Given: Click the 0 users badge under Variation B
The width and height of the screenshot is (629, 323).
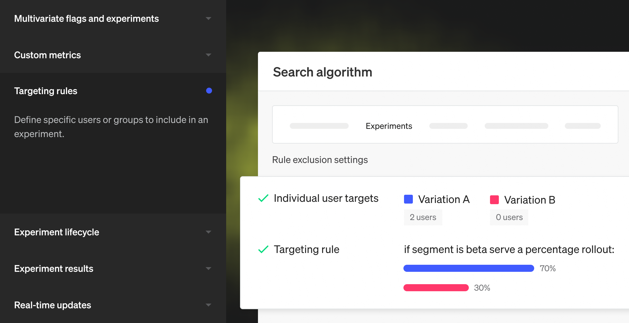Looking at the screenshot, I should (x=509, y=217).
